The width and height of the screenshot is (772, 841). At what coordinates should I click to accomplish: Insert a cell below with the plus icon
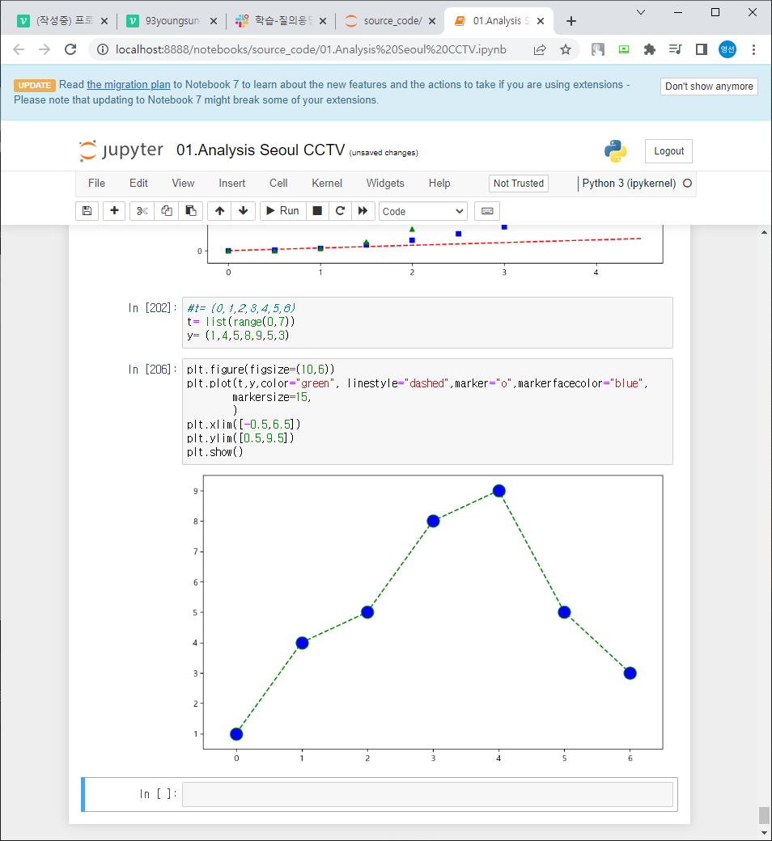[x=114, y=211]
